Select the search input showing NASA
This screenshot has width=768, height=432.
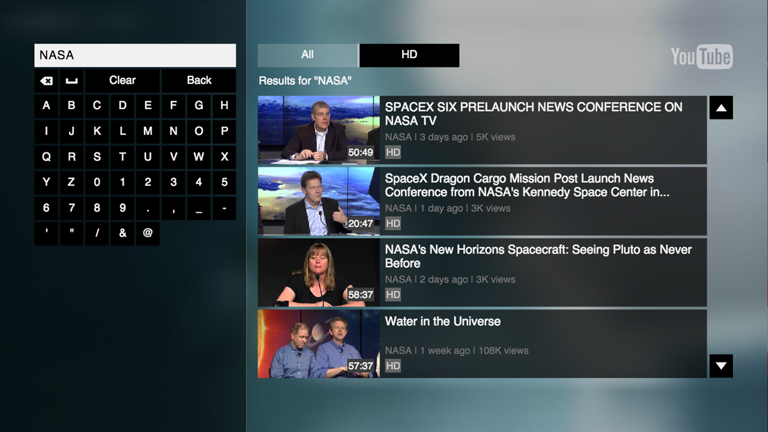(135, 55)
